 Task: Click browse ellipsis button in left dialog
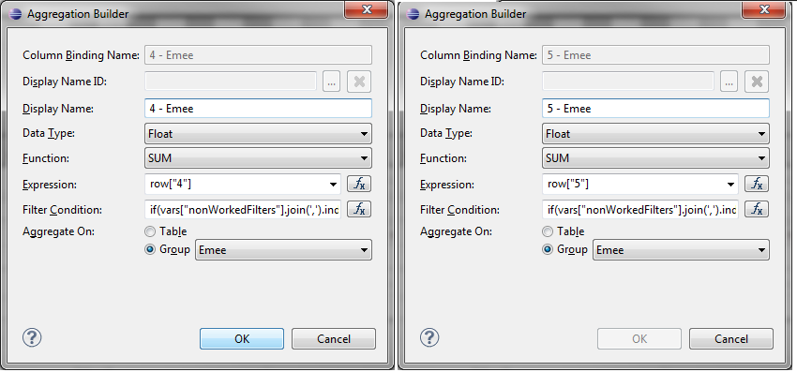pos(331,82)
